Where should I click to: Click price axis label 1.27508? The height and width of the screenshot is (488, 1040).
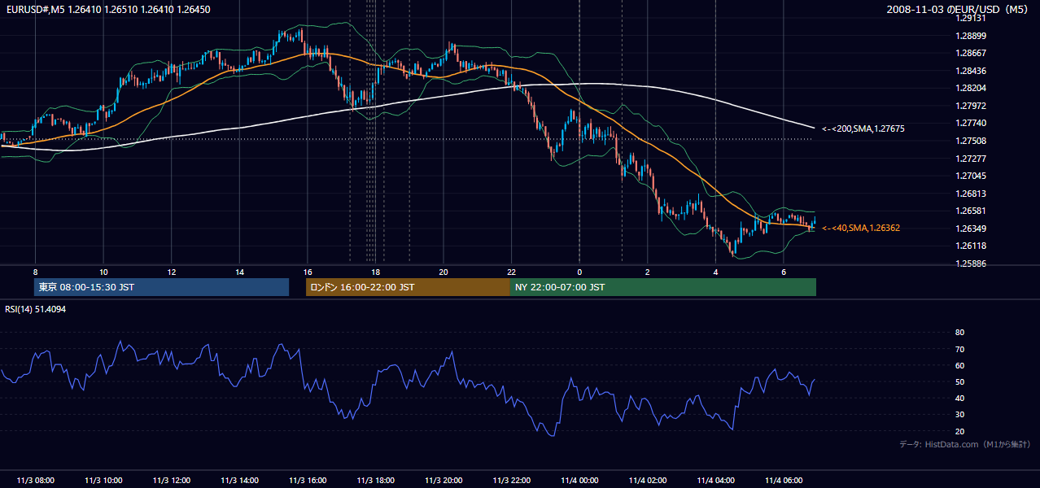(970, 141)
